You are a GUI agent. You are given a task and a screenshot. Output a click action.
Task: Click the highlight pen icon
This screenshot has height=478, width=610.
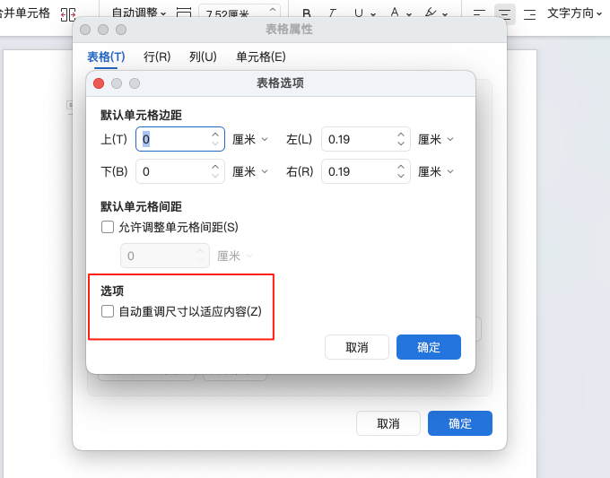pyautogui.click(x=431, y=13)
